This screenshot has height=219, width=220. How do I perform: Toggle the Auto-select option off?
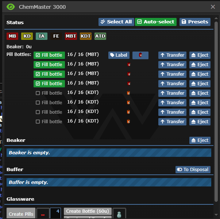(155, 22)
